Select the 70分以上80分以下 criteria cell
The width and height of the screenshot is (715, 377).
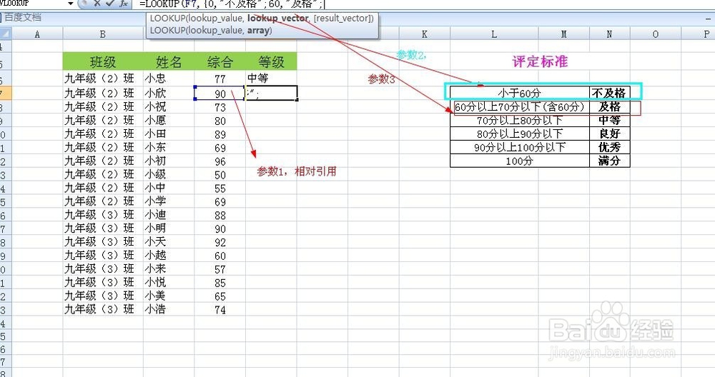pyautogui.click(x=520, y=121)
